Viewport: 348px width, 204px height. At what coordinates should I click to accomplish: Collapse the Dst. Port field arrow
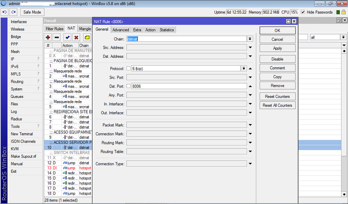tap(250, 86)
